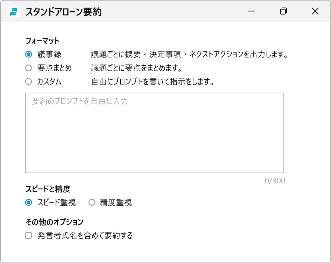
Task: Click the blue app logo in title bar
Action: coord(13,12)
